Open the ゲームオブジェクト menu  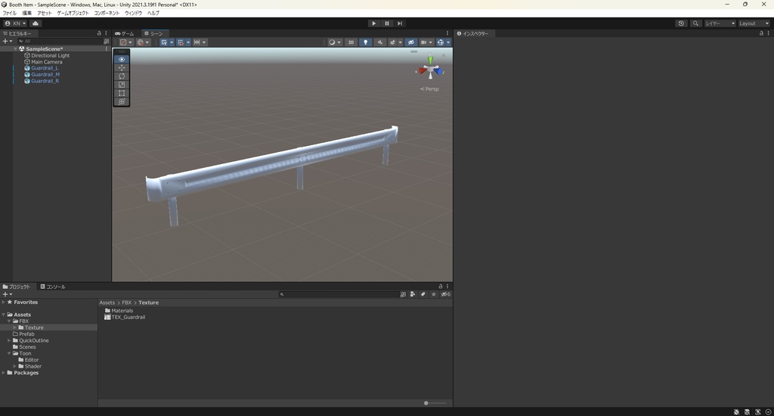point(73,13)
